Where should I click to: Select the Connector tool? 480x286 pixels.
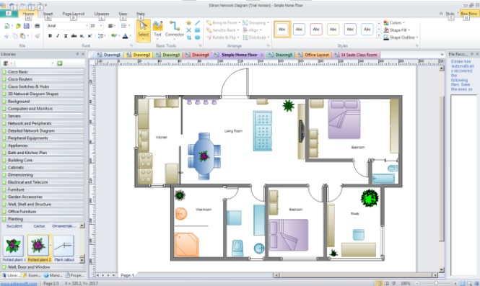click(175, 30)
